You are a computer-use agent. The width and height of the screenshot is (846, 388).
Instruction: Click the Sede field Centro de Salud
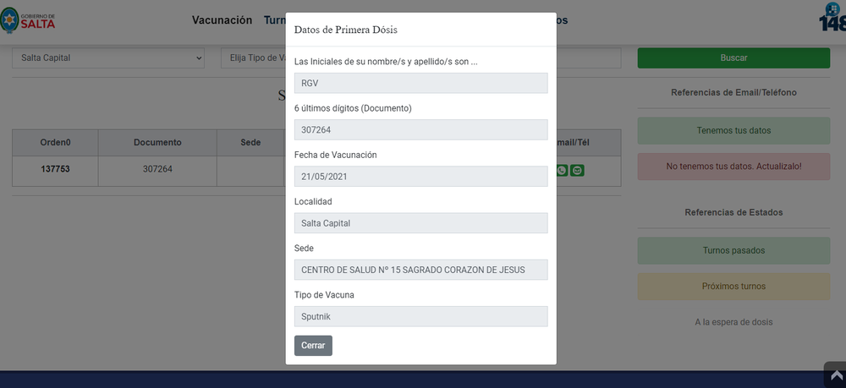(x=420, y=270)
